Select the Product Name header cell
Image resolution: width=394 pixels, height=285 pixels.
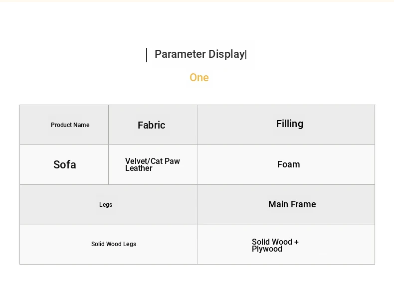click(x=70, y=125)
